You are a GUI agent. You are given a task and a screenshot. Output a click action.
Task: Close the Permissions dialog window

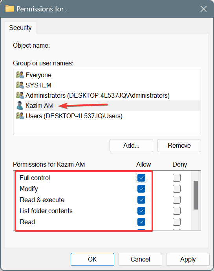coord(203,9)
